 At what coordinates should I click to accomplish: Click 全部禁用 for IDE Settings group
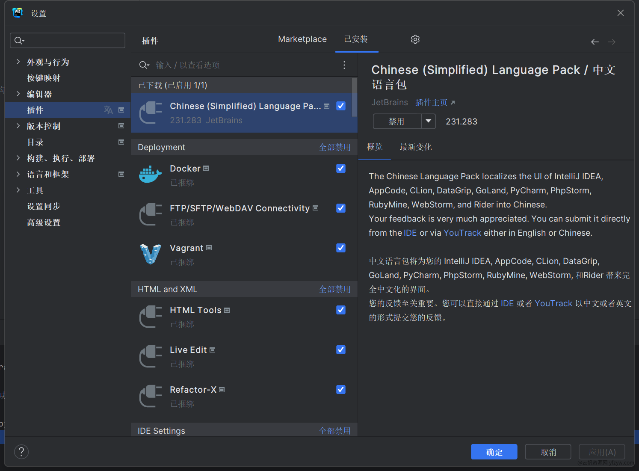[x=335, y=431]
